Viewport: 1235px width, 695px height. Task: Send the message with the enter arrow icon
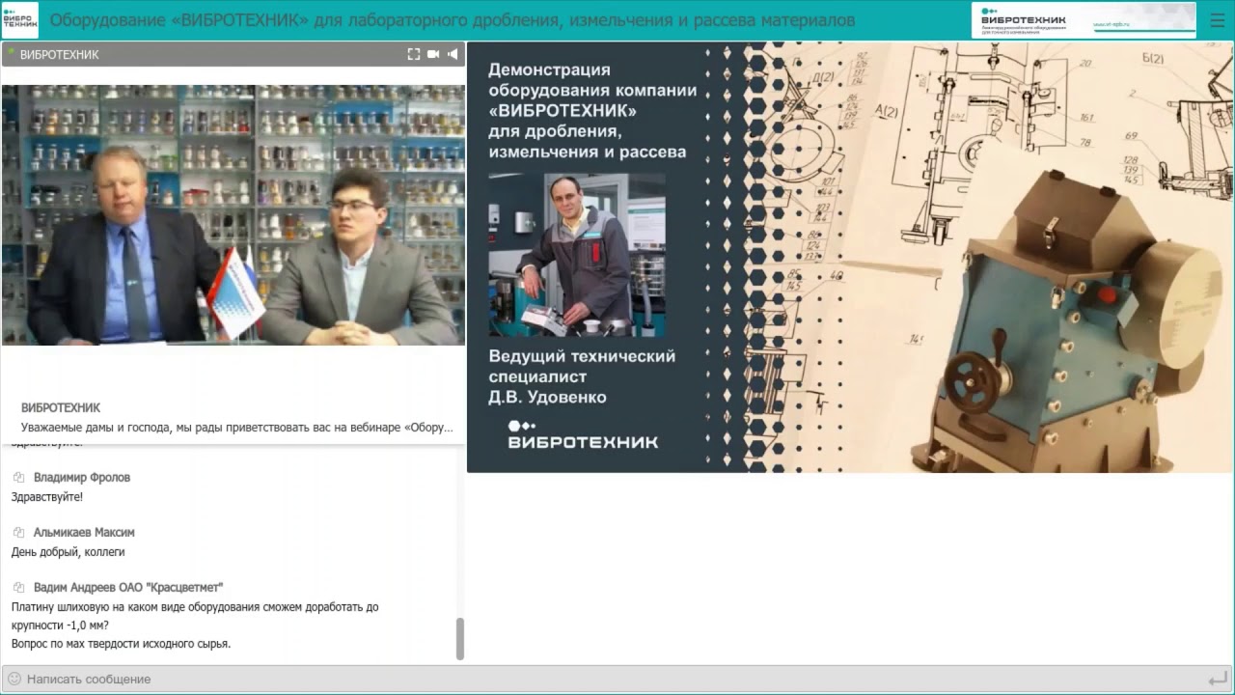[1217, 679]
